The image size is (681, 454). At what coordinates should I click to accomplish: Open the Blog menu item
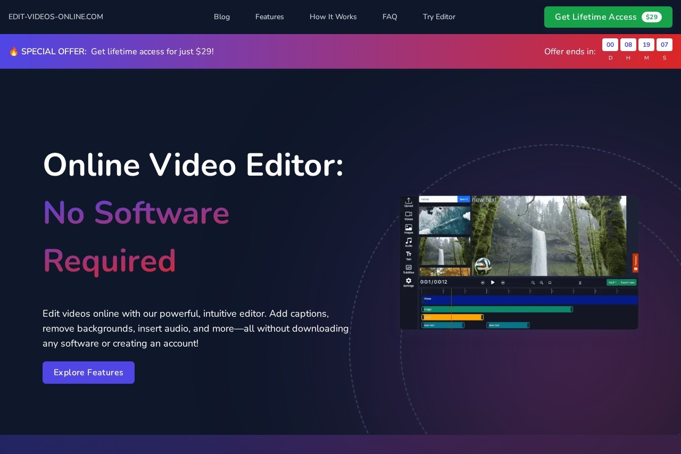click(x=222, y=16)
